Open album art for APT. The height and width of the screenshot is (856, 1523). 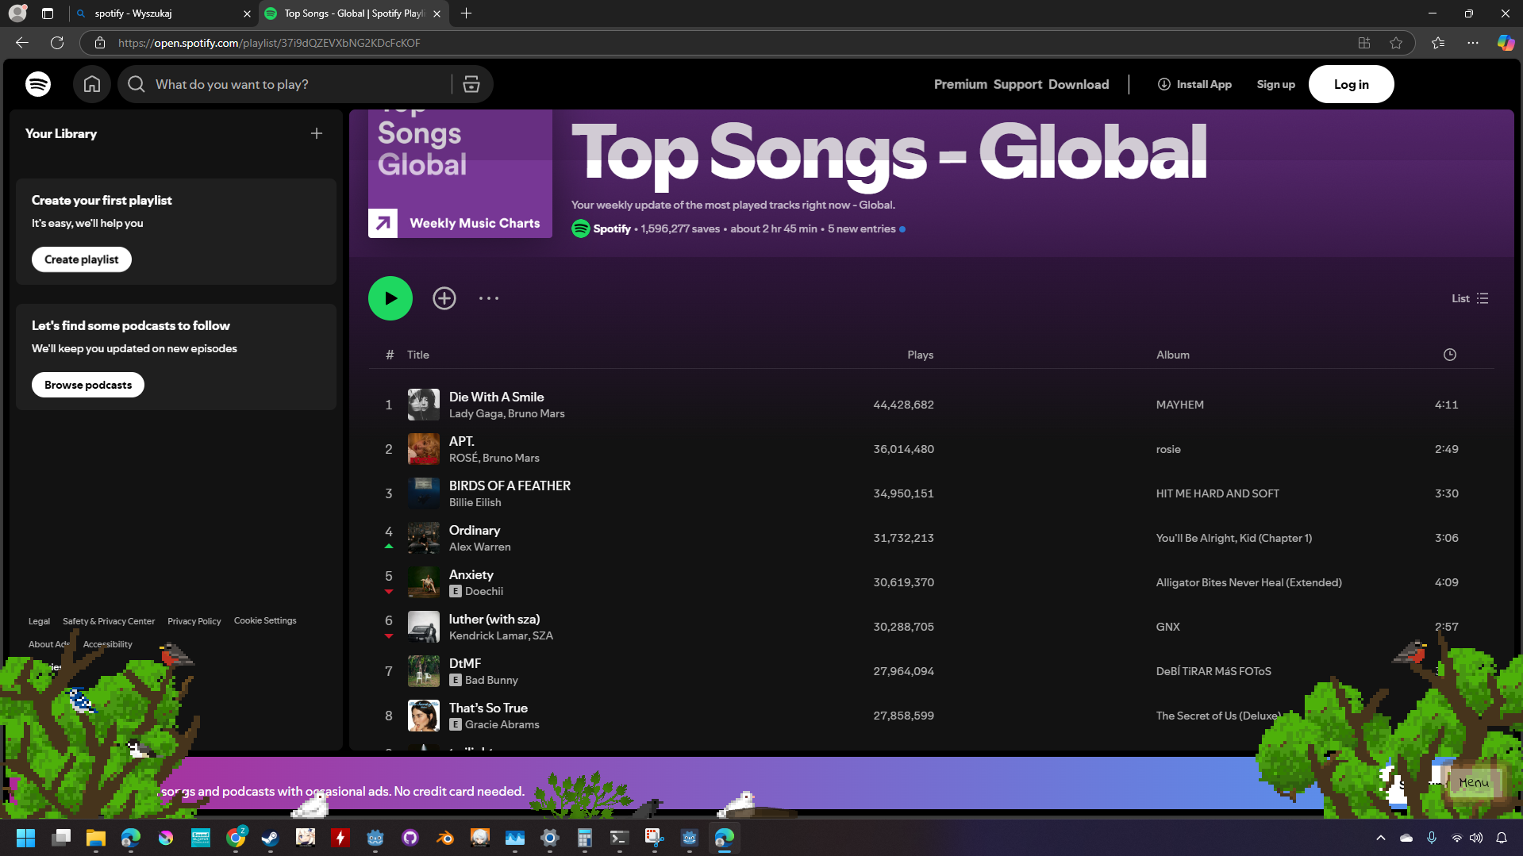click(x=424, y=449)
